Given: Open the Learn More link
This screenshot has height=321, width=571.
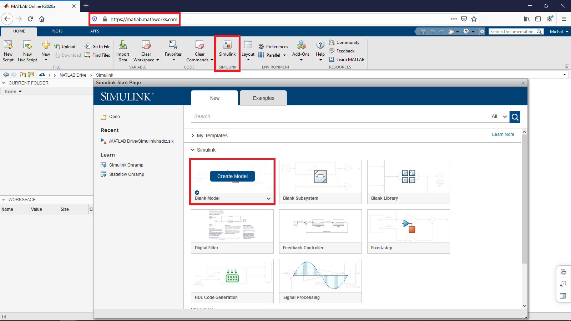Looking at the screenshot, I should pyautogui.click(x=503, y=134).
